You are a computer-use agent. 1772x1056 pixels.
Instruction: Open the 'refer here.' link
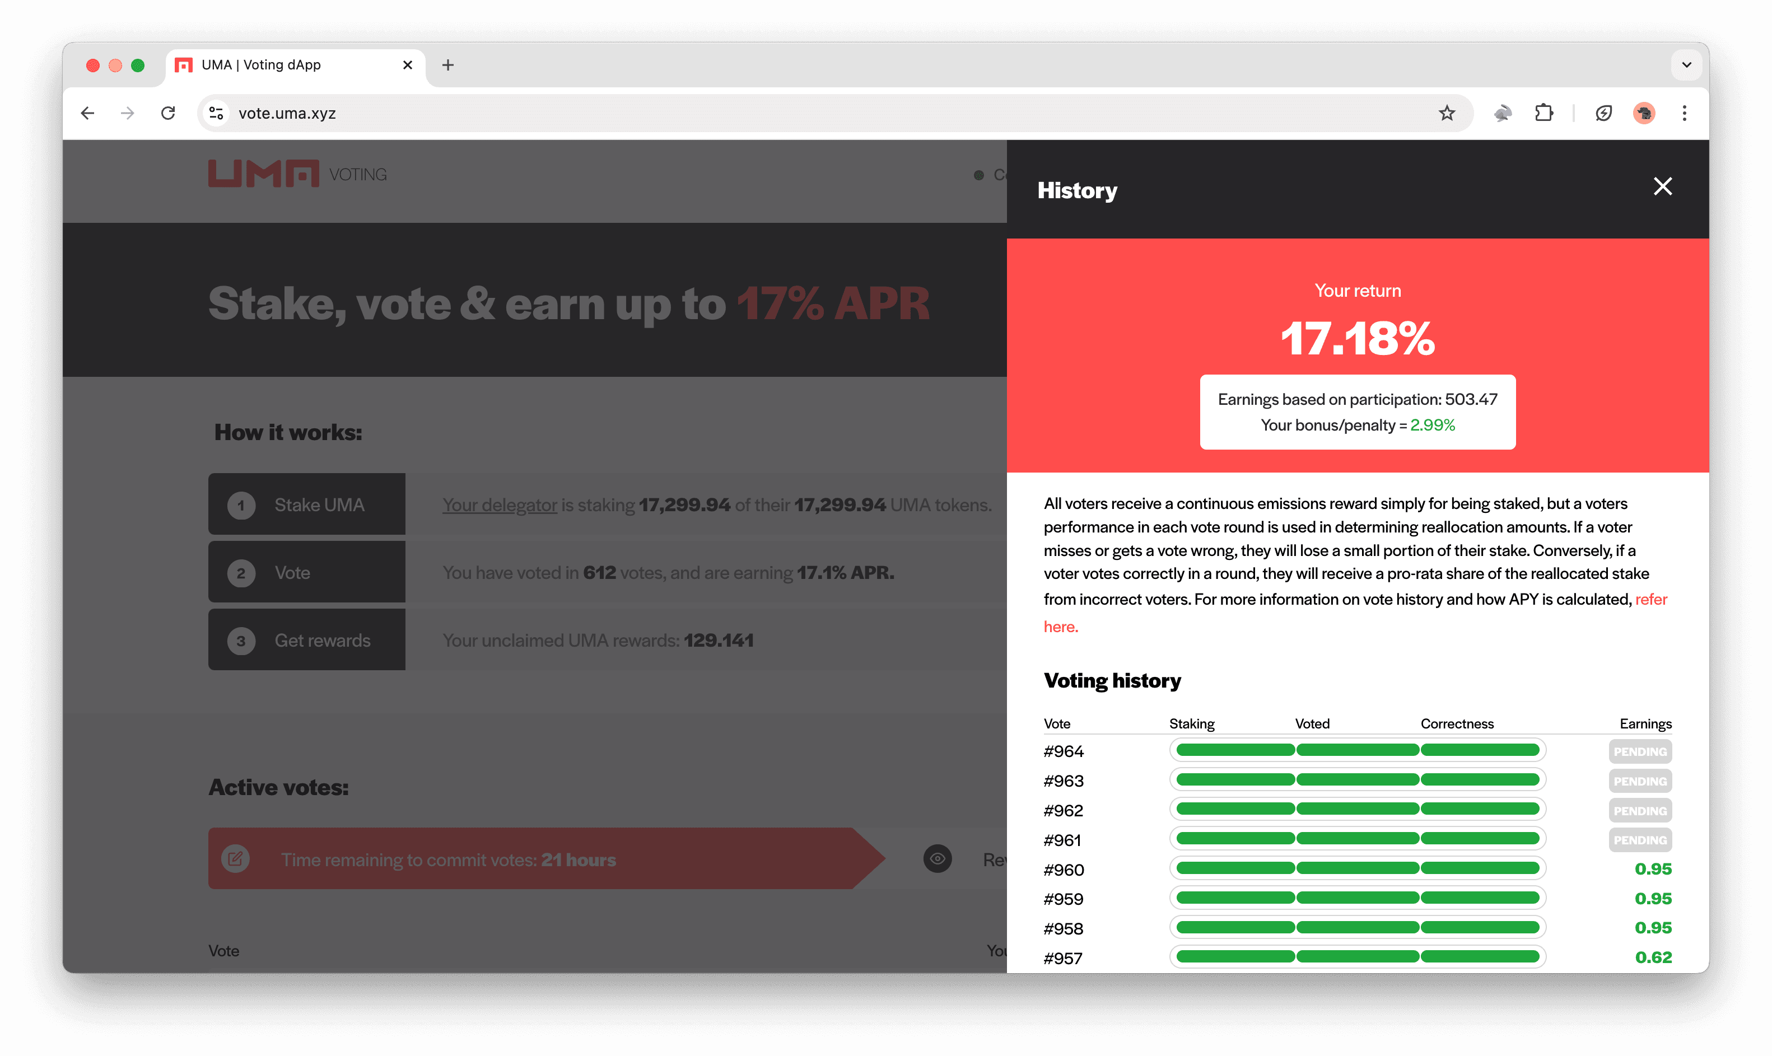click(1355, 613)
